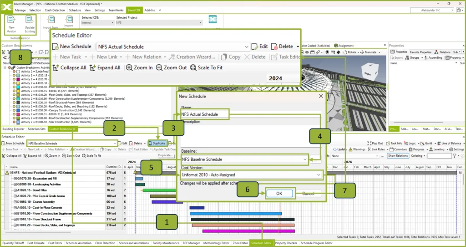Click warning triangle beside NFS stadium task
Image resolution: width=466 pixels, height=247 pixels.
tap(7, 173)
